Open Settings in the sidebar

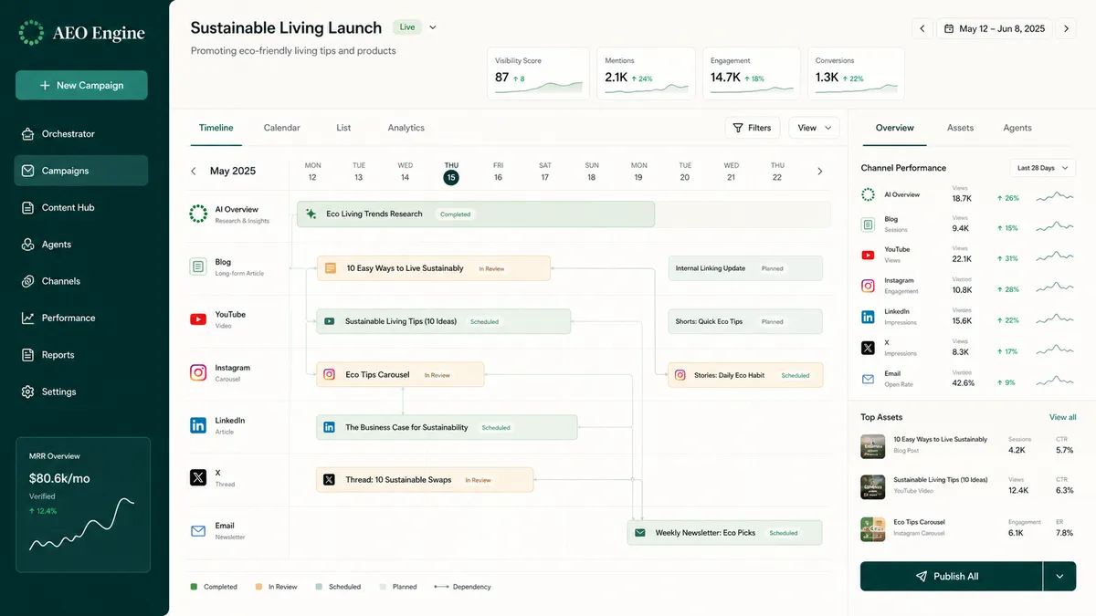(x=81, y=392)
